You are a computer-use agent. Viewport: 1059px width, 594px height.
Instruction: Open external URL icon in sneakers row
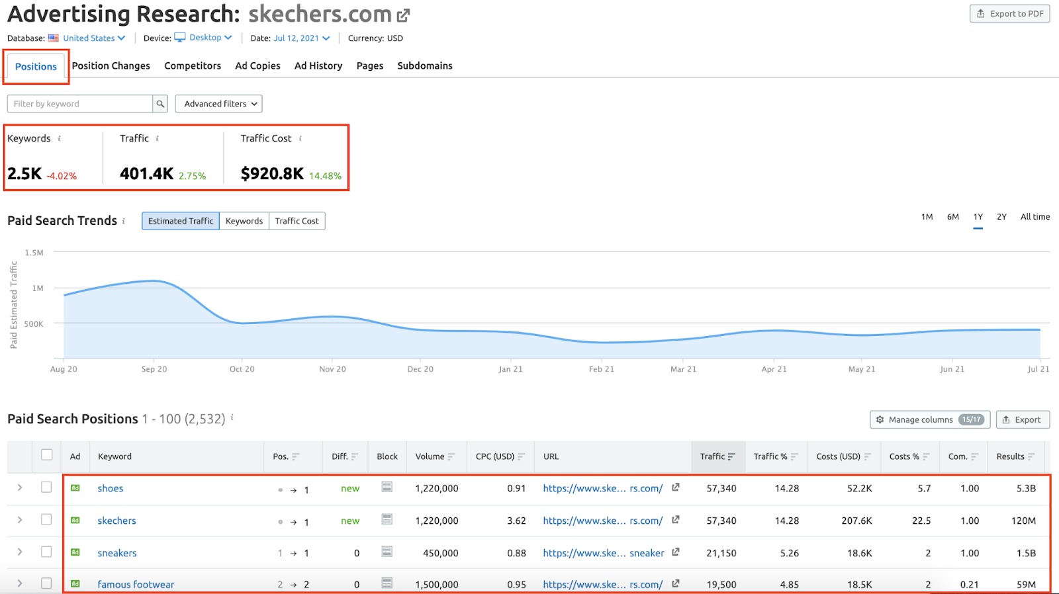click(x=676, y=552)
